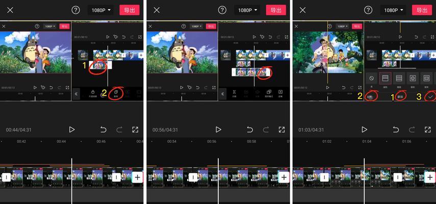Tap the back chevron « in the 00:44 preview toolbar
436x204 pixels.
click(x=76, y=94)
